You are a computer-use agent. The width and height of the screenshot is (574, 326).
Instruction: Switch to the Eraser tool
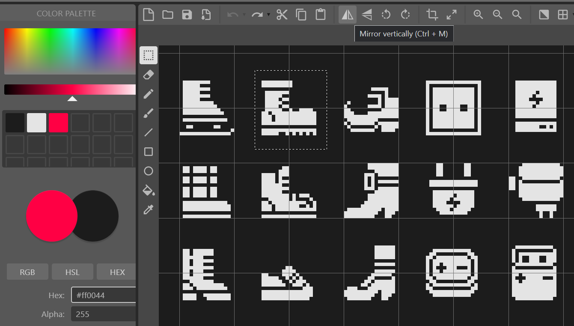[x=149, y=74]
